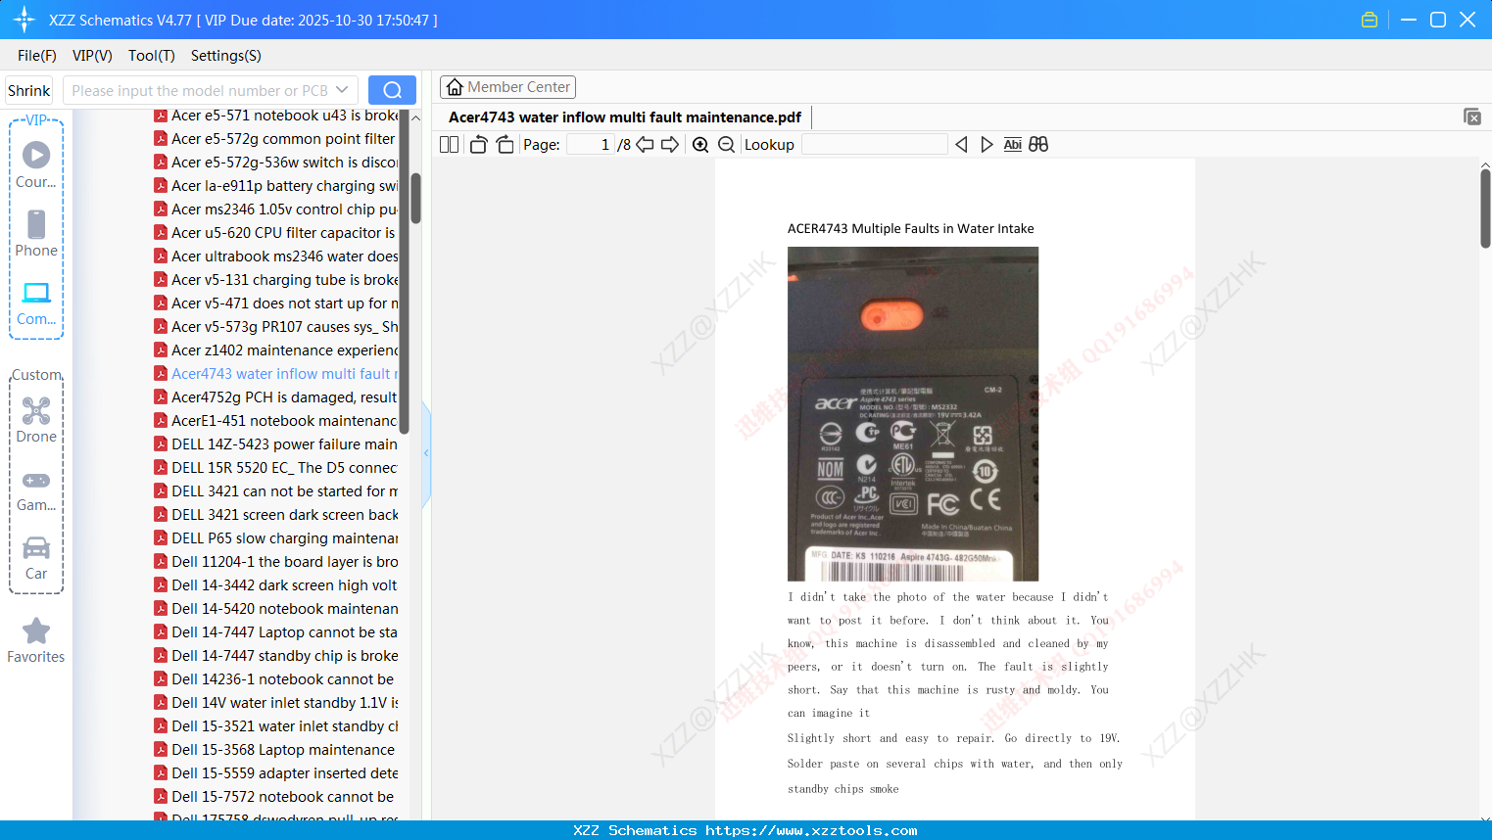This screenshot has height=840, width=1492.
Task: Open the Phone category in sidebar
Action: [x=36, y=234]
